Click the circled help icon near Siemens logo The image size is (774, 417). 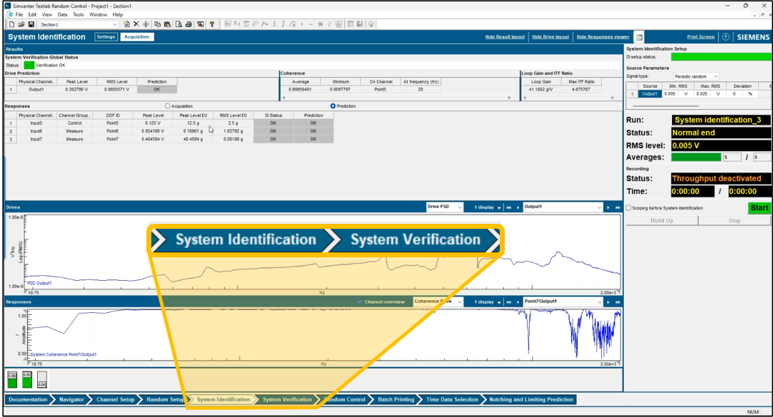pyautogui.click(x=725, y=37)
